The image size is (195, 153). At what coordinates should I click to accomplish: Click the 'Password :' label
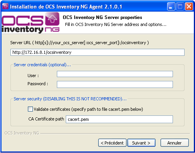[x=38, y=84]
